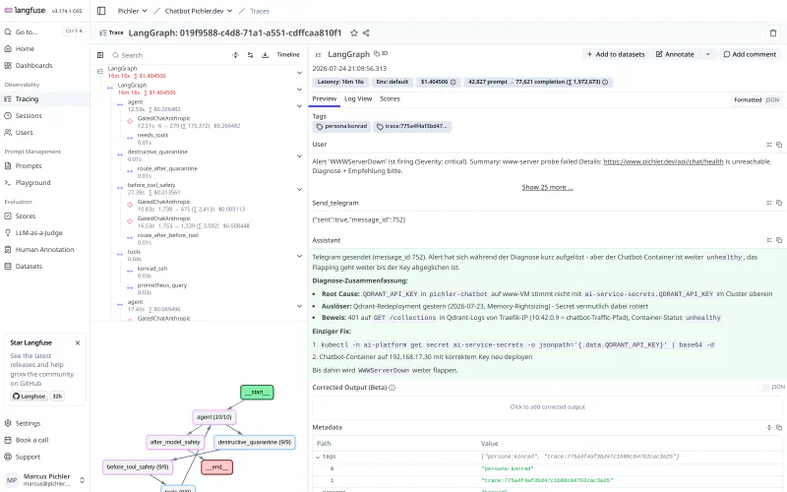Switch view to Formatted
The width and height of the screenshot is (787, 492).
click(x=748, y=100)
